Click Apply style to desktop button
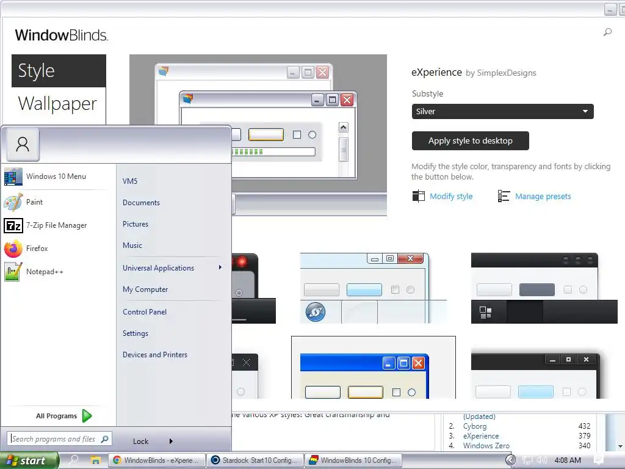Viewport: 625px width, 469px height. pyautogui.click(x=471, y=141)
